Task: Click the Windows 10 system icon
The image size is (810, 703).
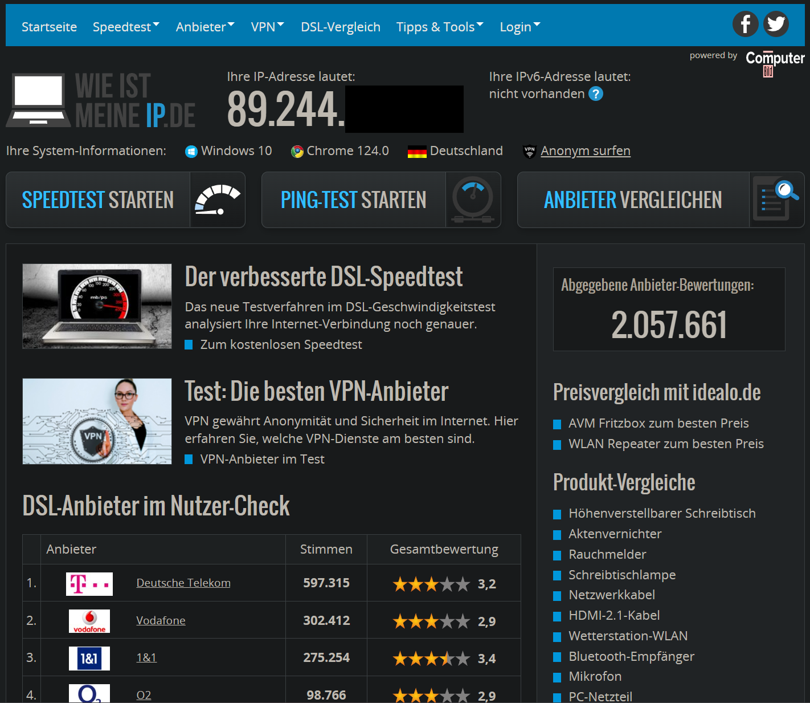Action: click(x=191, y=151)
